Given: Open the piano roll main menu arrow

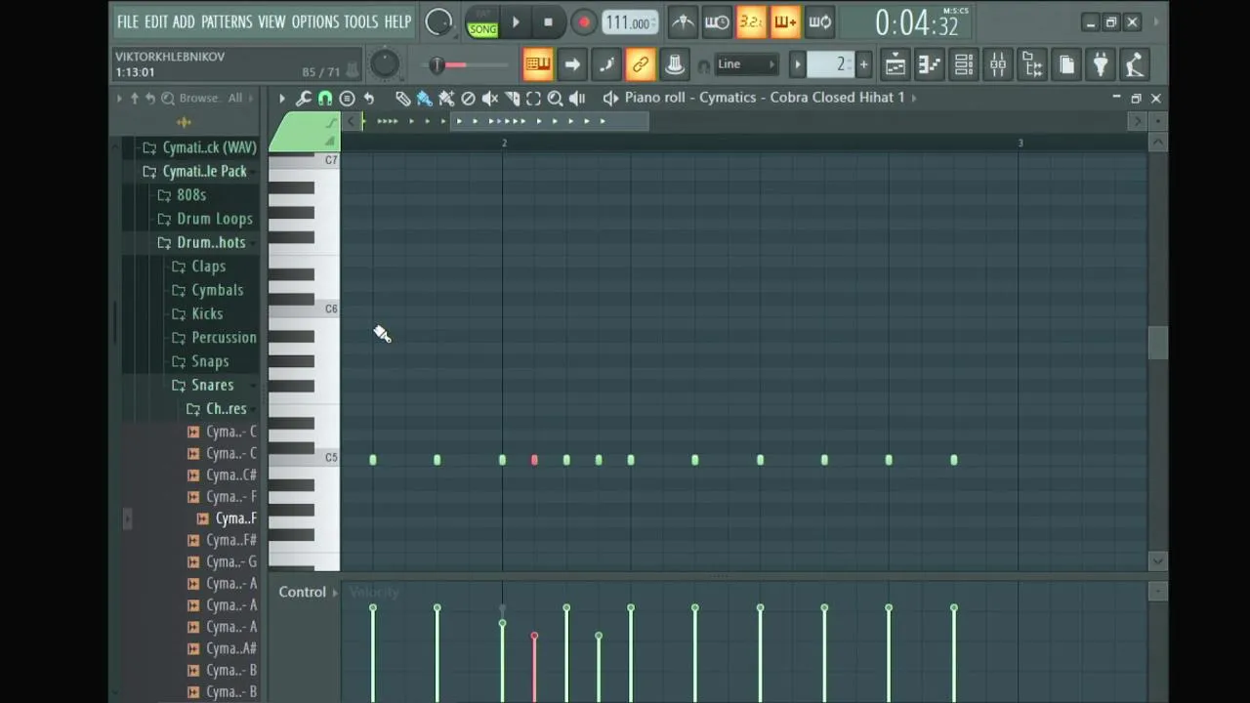Looking at the screenshot, I should 282,99.
